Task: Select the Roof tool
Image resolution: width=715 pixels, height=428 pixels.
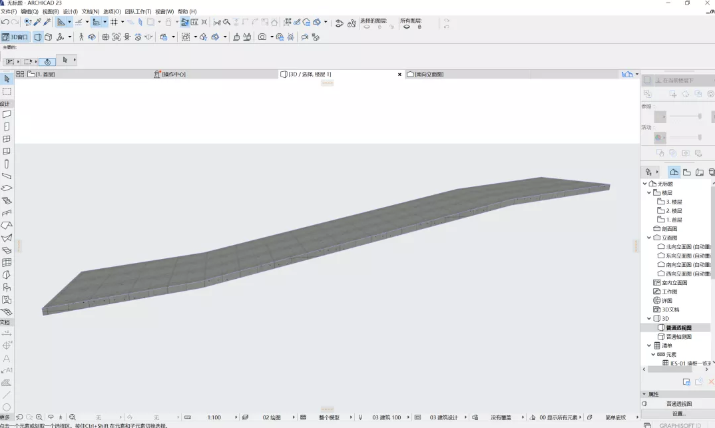Action: click(x=7, y=225)
